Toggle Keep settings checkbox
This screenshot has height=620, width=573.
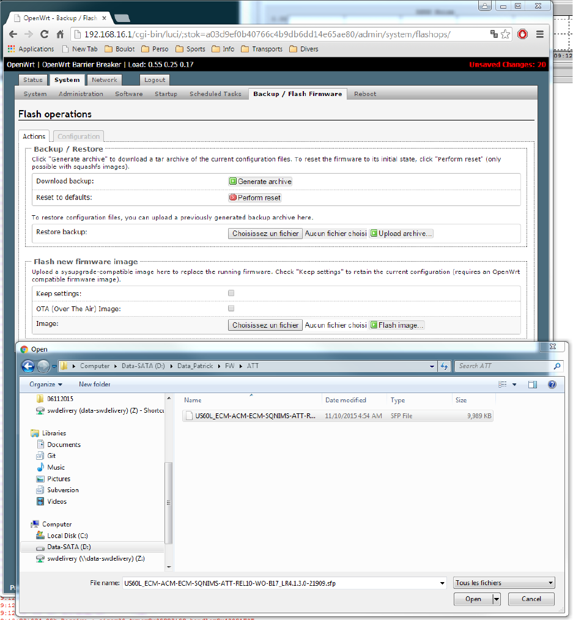231,293
